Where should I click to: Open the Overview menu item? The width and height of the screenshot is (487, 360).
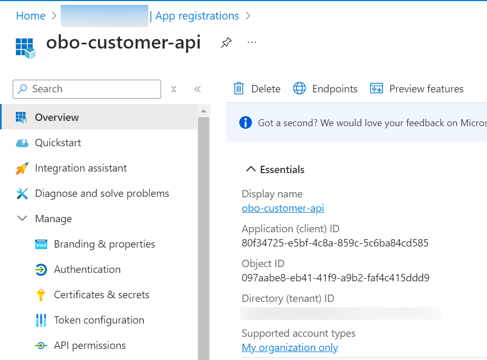coord(99,117)
